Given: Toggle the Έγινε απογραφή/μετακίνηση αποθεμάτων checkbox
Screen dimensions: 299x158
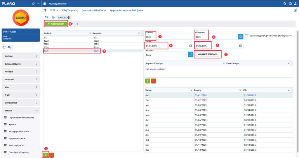Looking at the screenshot, I should tap(246, 35).
